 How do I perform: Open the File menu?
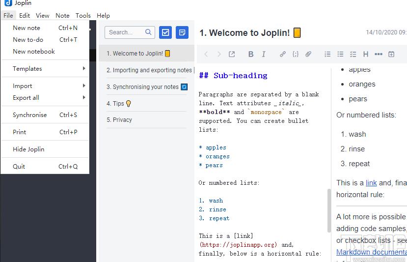(x=8, y=16)
